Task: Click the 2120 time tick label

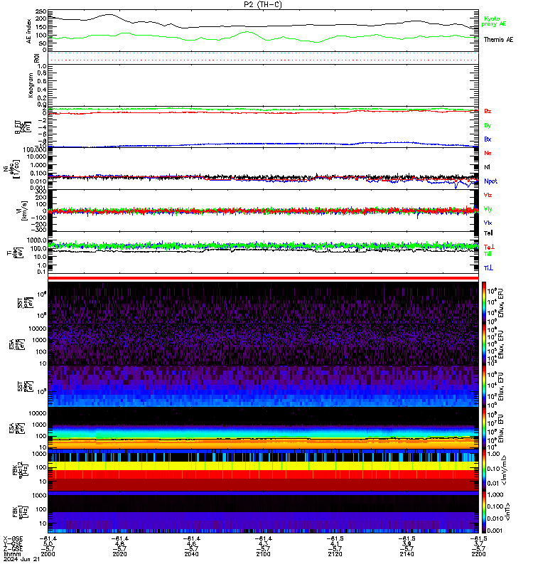Action: pos(335,554)
